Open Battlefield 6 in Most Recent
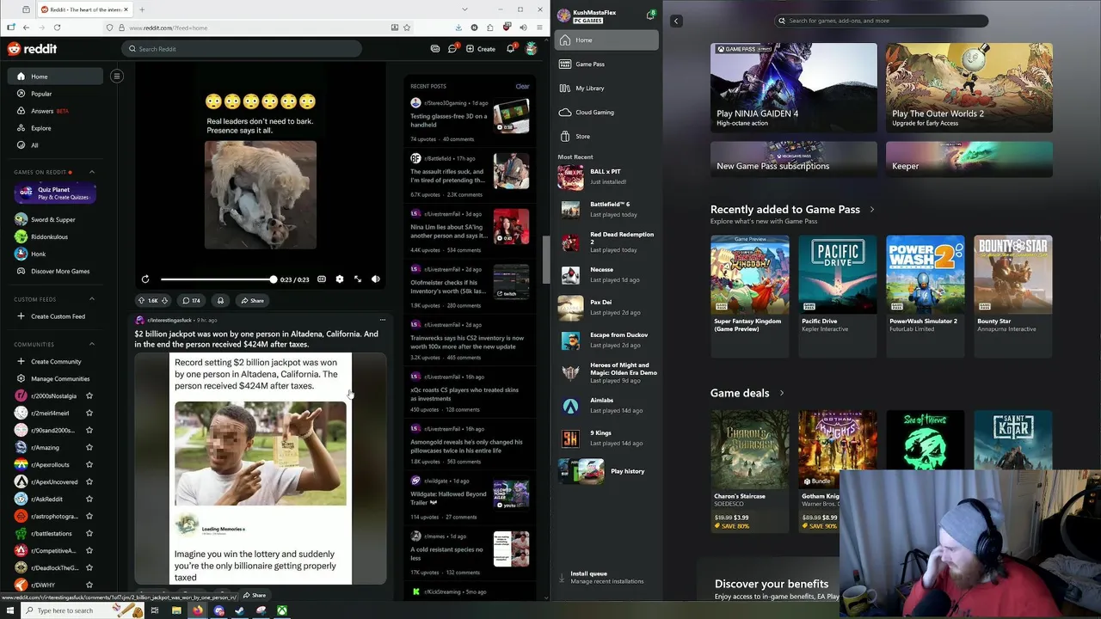The image size is (1101, 619). point(607,210)
